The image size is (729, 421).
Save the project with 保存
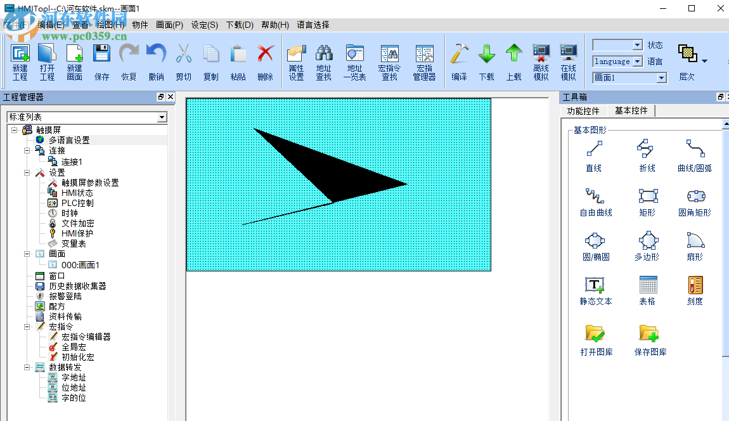coord(101,62)
